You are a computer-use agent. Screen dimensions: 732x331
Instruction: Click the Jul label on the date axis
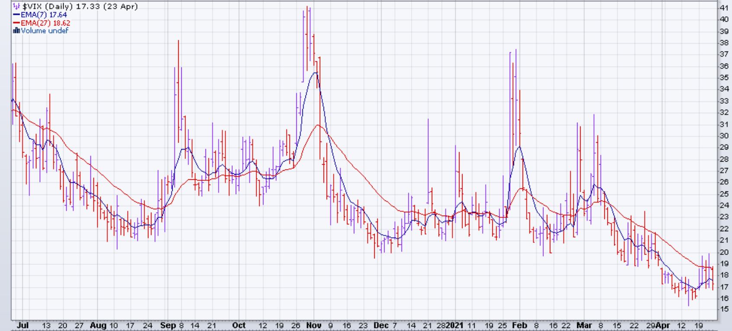click(x=22, y=325)
